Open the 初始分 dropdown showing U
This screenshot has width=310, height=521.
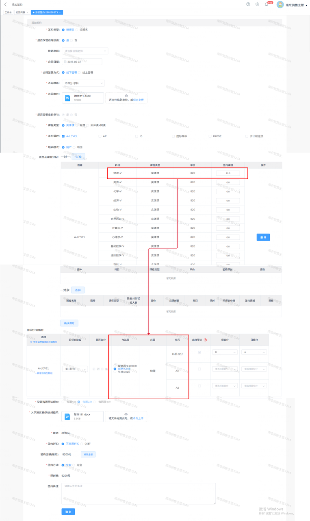[225, 352]
